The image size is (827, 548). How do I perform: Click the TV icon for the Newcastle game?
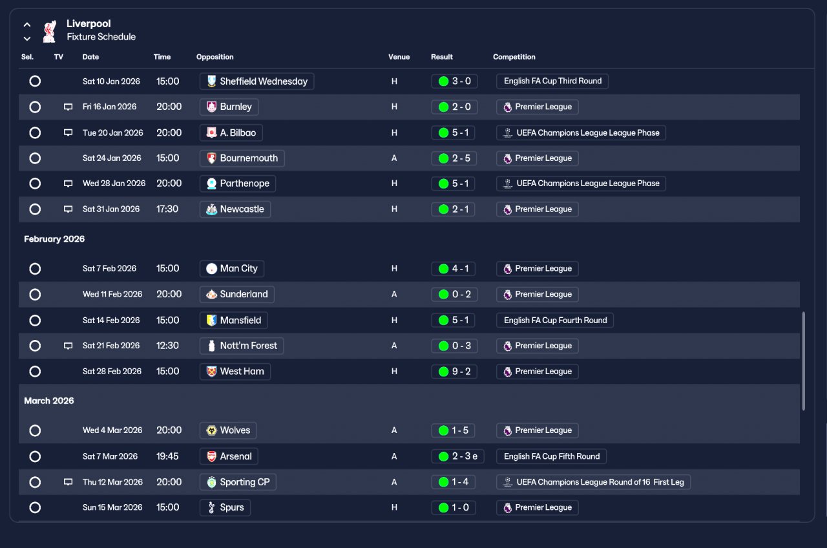(x=68, y=209)
